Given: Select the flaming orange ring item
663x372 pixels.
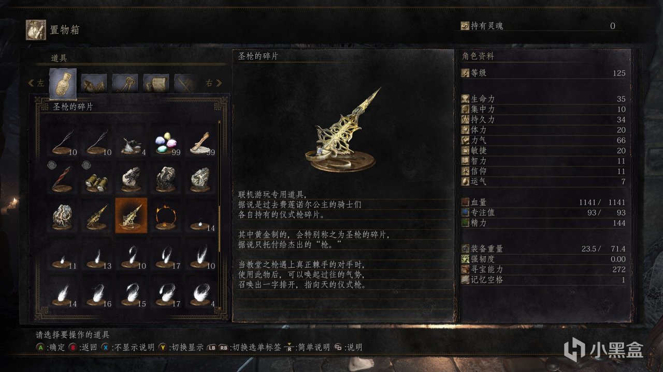Looking at the screenshot, I should tap(165, 215).
